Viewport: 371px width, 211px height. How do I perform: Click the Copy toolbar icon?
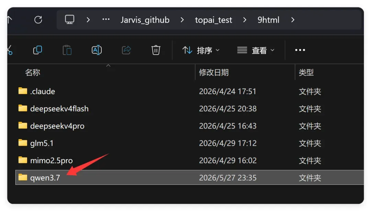point(37,50)
